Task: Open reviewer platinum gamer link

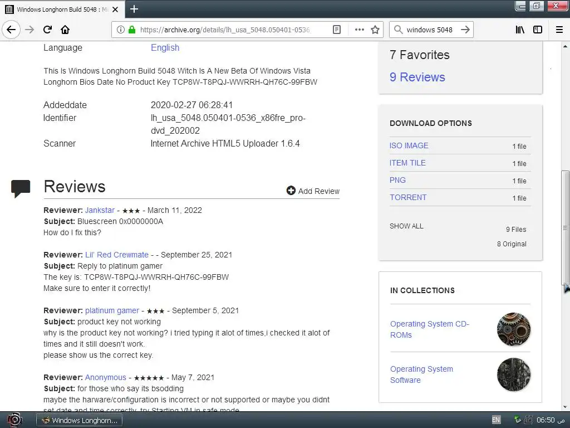Action: (x=112, y=310)
